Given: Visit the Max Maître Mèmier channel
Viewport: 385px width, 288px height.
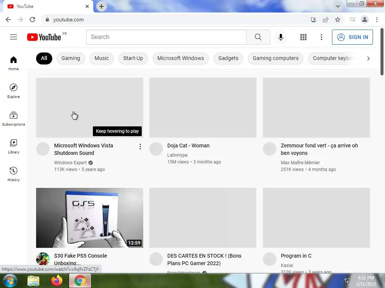Looking at the screenshot, I should click(x=300, y=163).
